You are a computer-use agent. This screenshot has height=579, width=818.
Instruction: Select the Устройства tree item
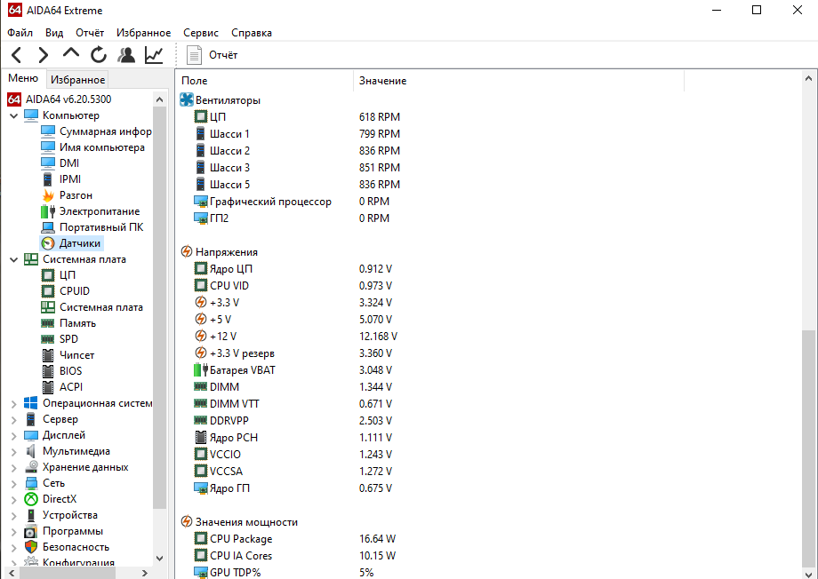pos(70,515)
